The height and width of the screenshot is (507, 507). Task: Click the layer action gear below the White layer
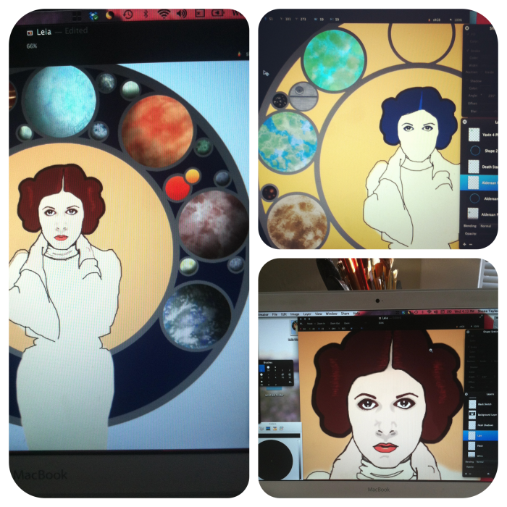click(489, 474)
